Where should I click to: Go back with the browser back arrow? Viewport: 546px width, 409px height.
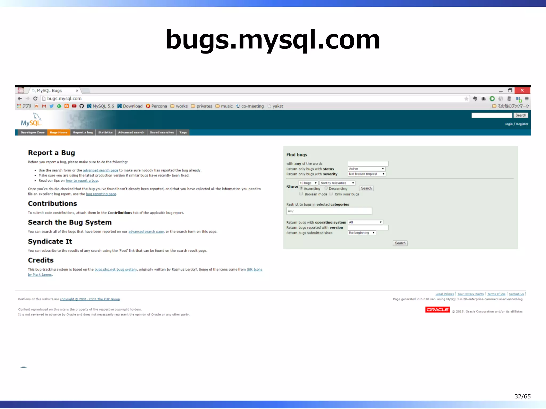pyautogui.click(x=20, y=99)
